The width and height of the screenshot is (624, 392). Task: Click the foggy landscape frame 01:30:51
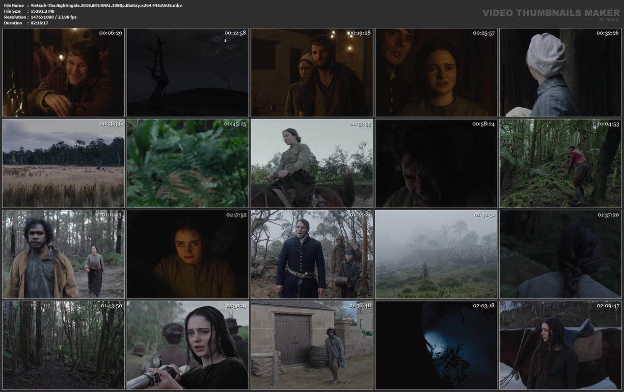[436, 254]
